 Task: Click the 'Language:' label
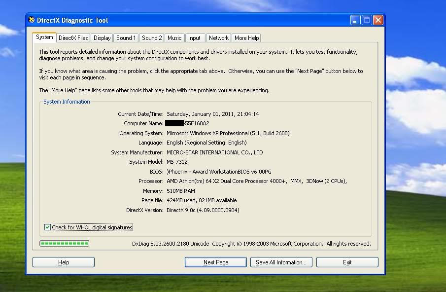click(x=151, y=143)
